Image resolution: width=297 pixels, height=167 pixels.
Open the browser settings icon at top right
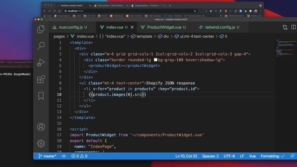click(x=260, y=6)
